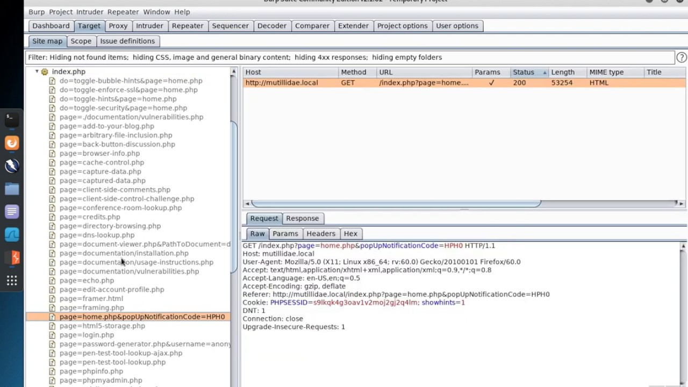
Task: Select page=login.php in the tree
Action: (87, 335)
